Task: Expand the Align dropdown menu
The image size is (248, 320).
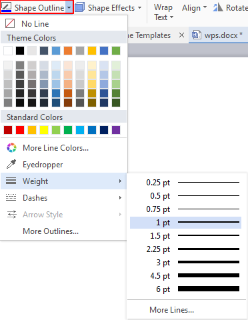Action: click(x=194, y=8)
